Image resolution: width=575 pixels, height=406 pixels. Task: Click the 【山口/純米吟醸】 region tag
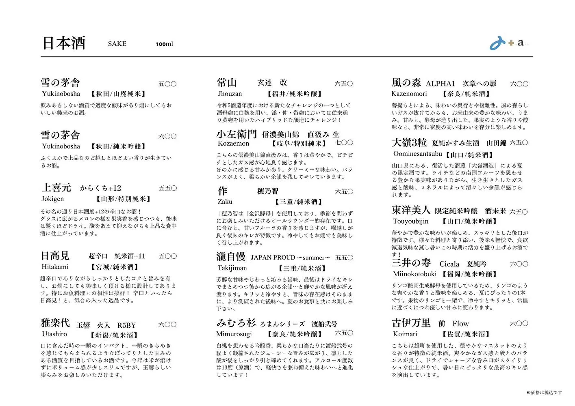click(469, 221)
